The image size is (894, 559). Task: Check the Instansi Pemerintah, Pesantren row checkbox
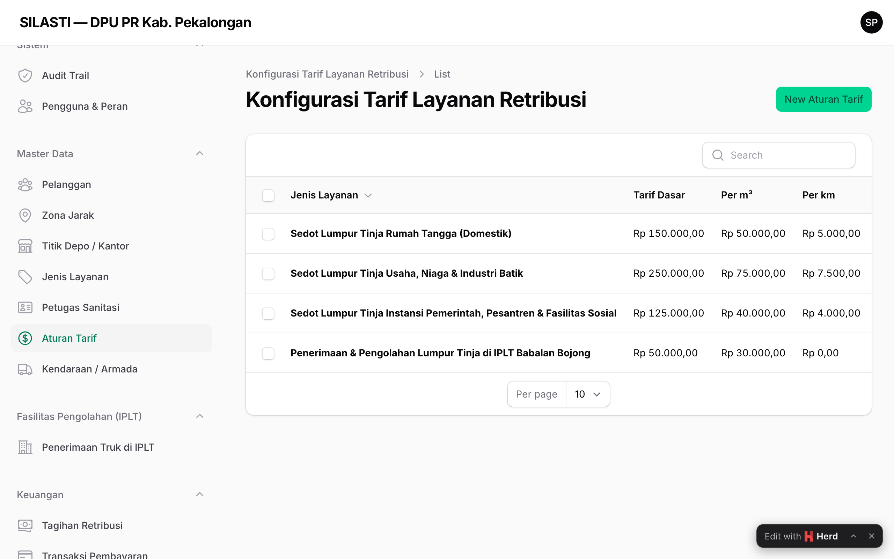coord(268,313)
